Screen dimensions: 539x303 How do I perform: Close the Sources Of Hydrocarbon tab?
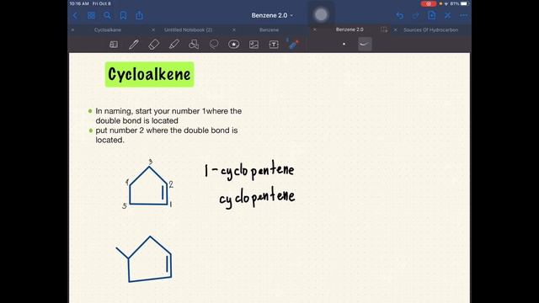coord(395,30)
